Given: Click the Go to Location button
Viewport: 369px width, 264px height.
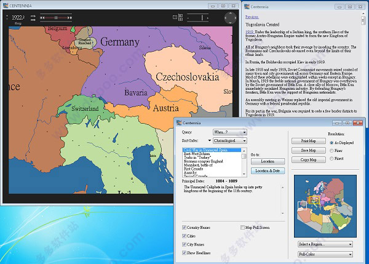Looking at the screenshot, I should click(268, 162).
